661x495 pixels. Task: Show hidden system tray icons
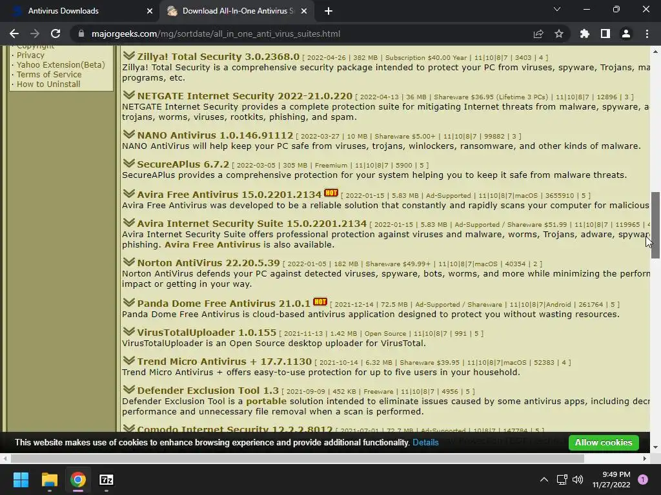[544, 480]
